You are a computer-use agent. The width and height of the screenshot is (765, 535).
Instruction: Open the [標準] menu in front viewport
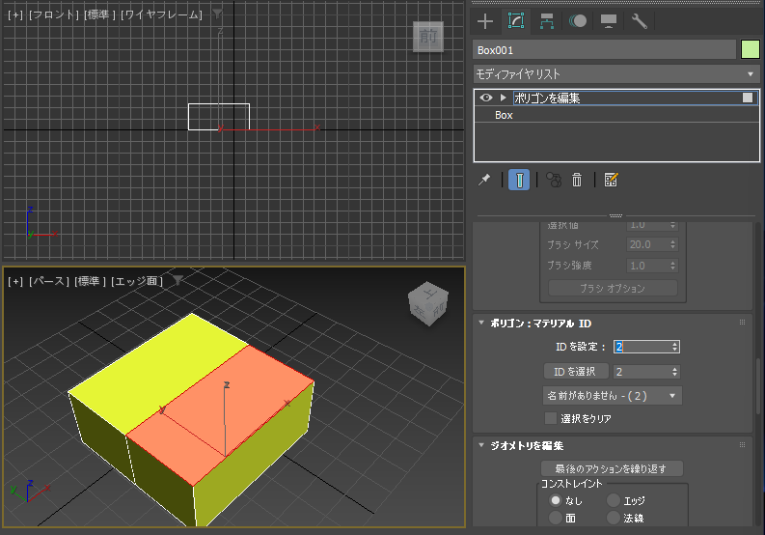[x=100, y=15]
